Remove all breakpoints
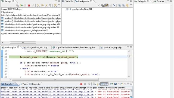Viewport: 174px width, 98px height. [102, 5]
